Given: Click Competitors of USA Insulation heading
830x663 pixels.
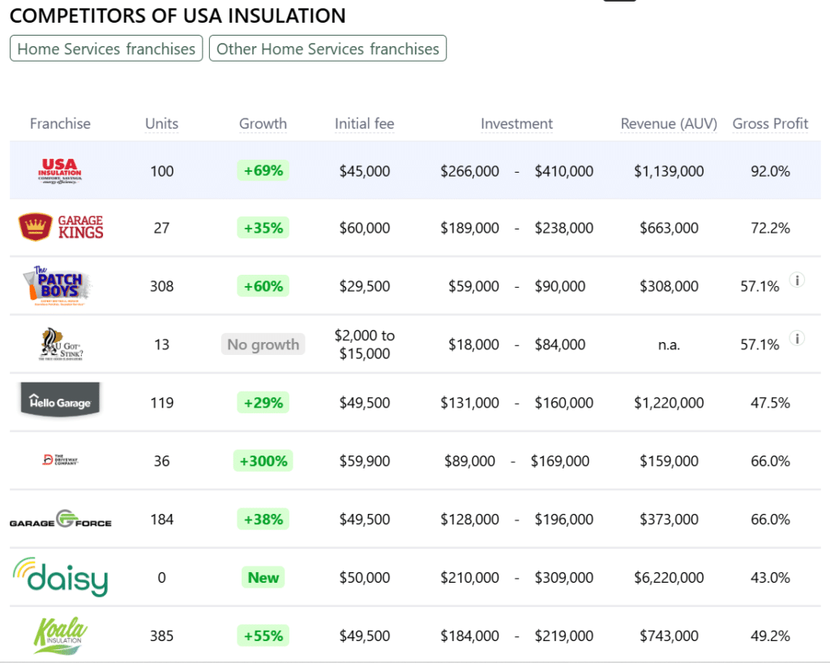Looking at the screenshot, I should pos(178,15).
